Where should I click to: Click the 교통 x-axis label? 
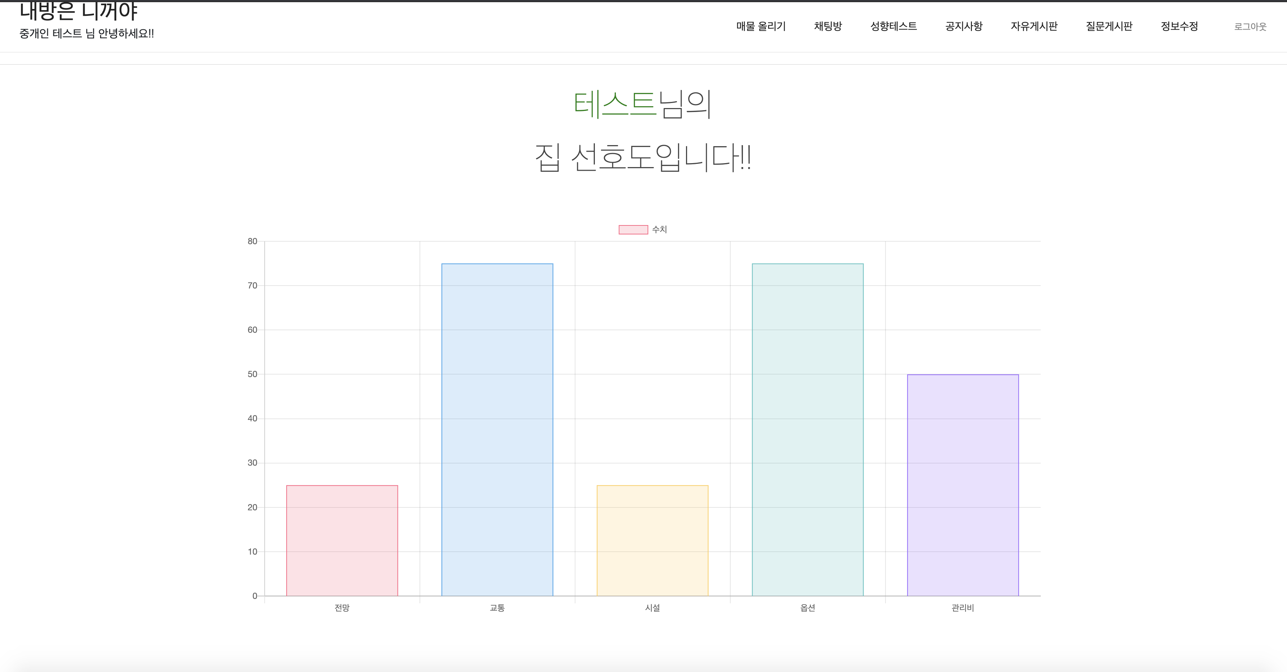click(x=497, y=608)
